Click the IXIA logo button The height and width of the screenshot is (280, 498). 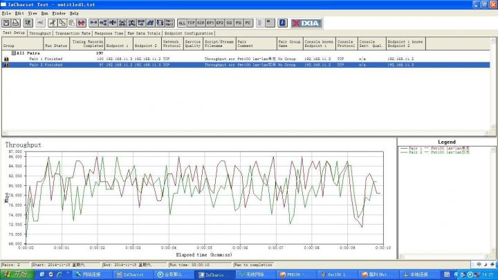306,24
